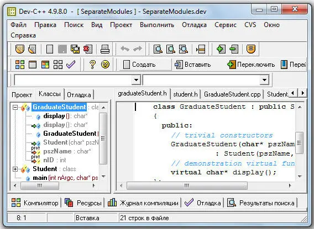This screenshot has height=229, width=314.
Task: Open the right method selector combo box arrow
Action: tap(264, 80)
